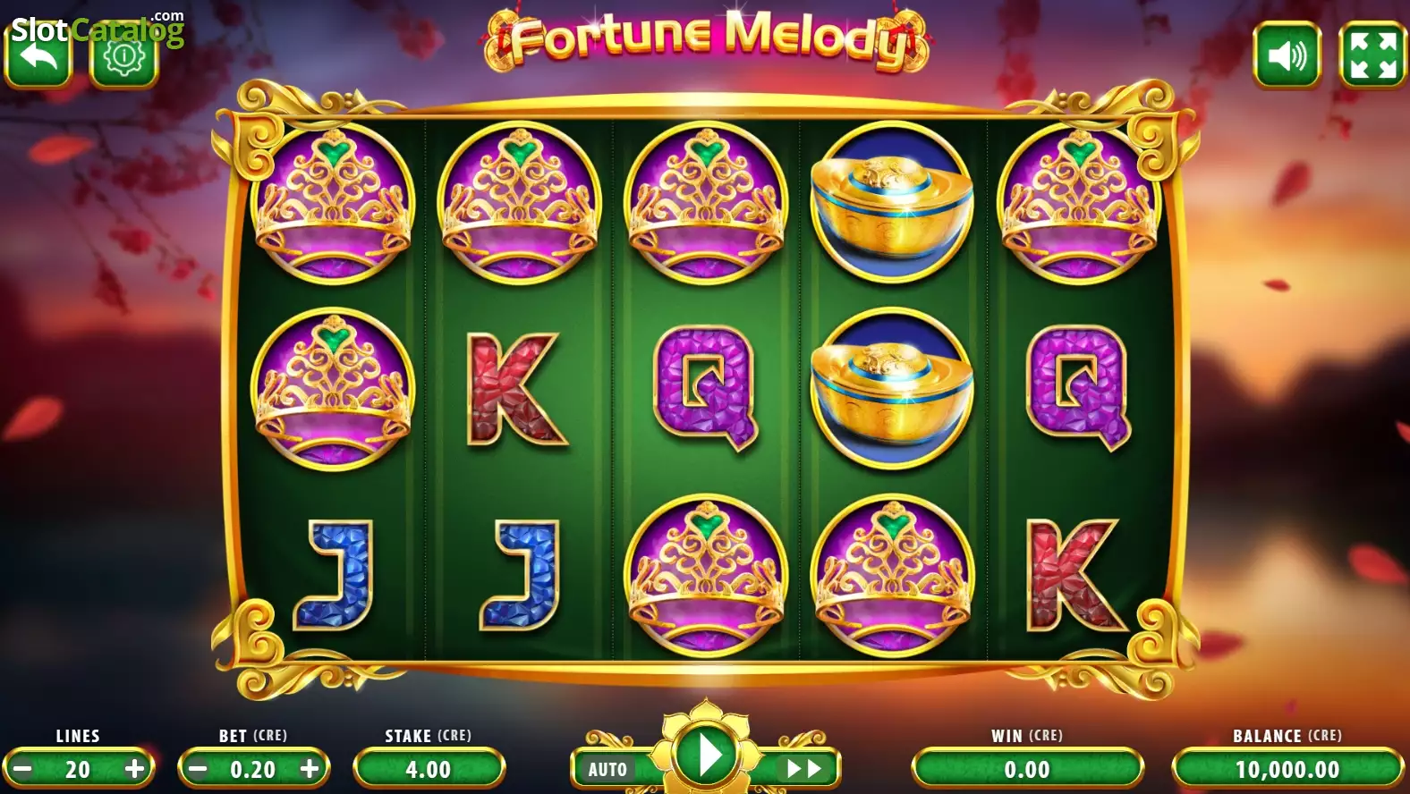Click the blue J symbol in first reel
The height and width of the screenshot is (794, 1410).
tap(333, 575)
